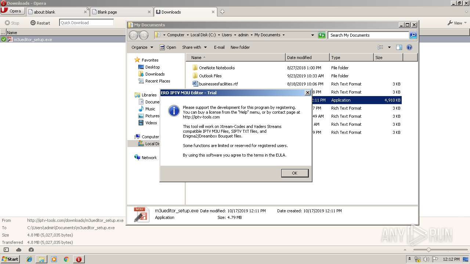Image resolution: width=470 pixels, height=264 pixels.
Task: Open address bar history dropdown in Explorer
Action: coord(312,35)
